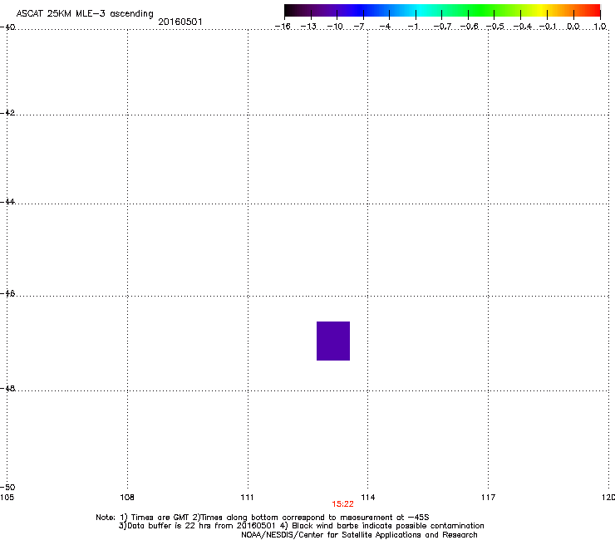615x540 pixels.
Task: Click the latitude axis label -46
Action: pos(7,294)
